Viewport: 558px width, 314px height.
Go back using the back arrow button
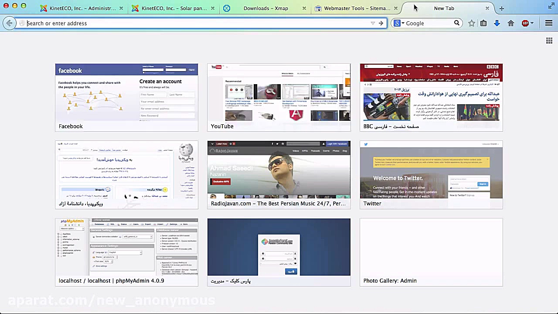9,23
